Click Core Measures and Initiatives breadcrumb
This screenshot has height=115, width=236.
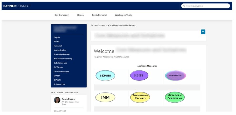tap(122, 25)
